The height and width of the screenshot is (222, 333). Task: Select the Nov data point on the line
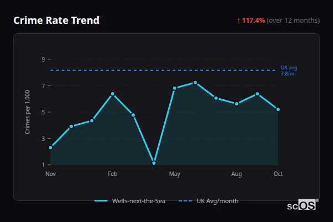(51, 148)
